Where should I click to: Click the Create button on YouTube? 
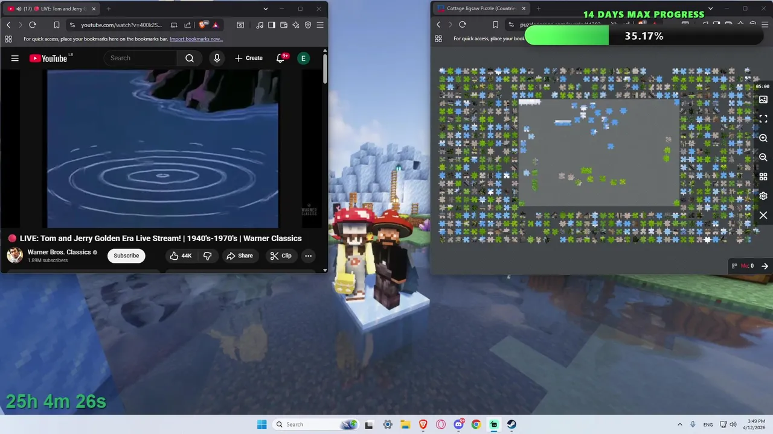[x=249, y=58]
